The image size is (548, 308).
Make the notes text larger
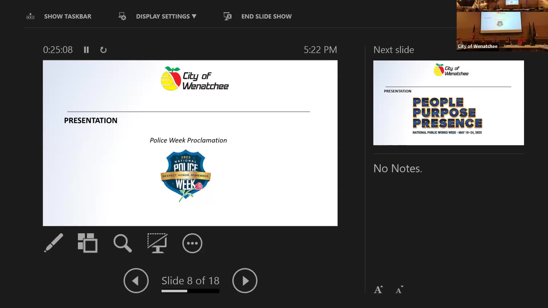pos(378,289)
